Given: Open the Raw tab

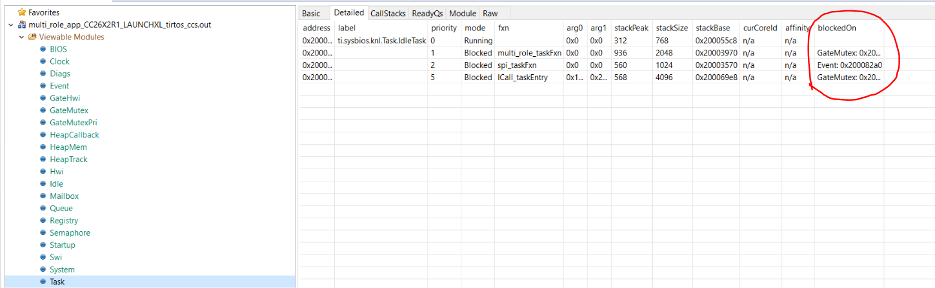Looking at the screenshot, I should point(490,13).
